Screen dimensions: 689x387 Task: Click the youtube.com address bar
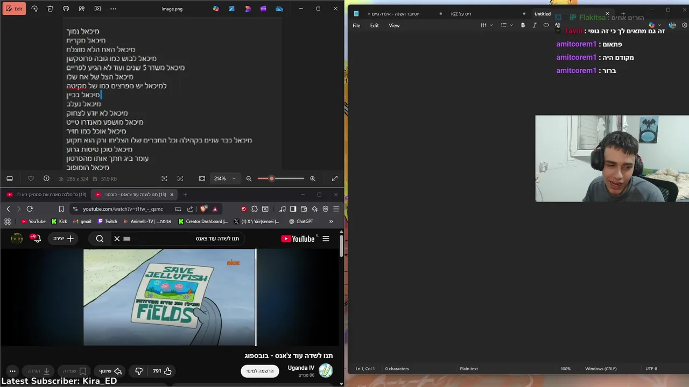coord(123,209)
